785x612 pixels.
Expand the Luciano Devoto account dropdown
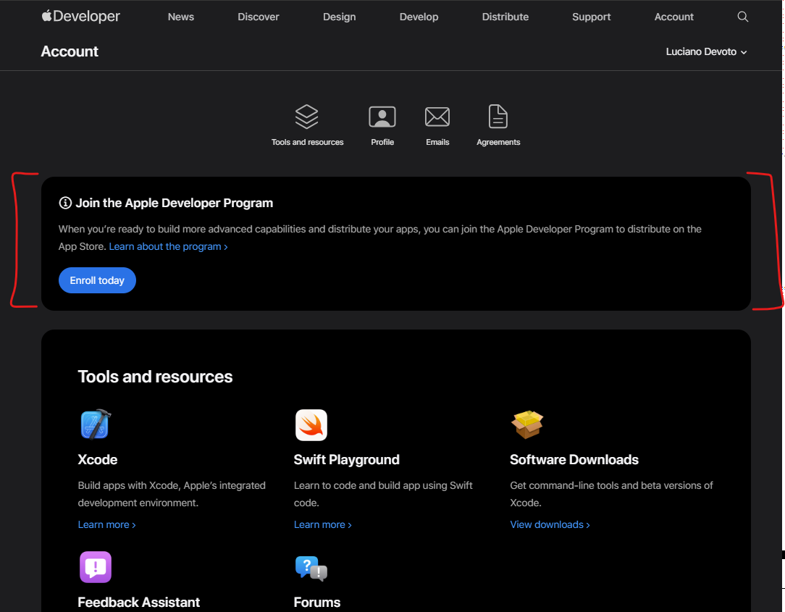pos(706,52)
